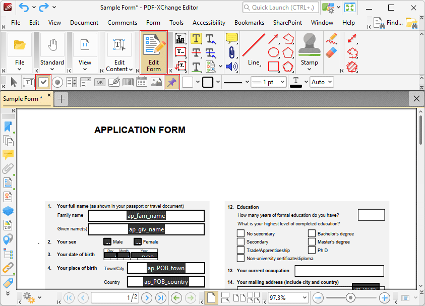Choose the Arrow drawing tool

coord(273,39)
